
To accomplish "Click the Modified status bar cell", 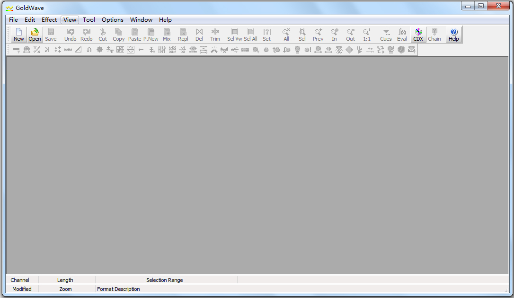I will (x=22, y=289).
